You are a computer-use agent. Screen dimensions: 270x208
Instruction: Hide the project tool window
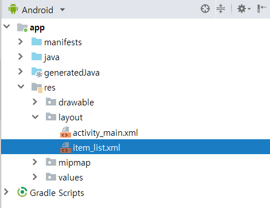[x=261, y=9]
